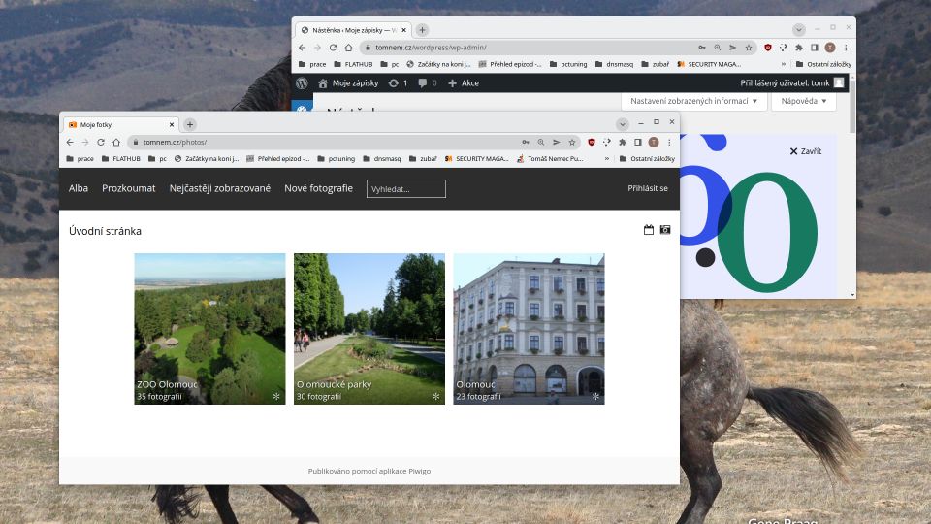
Task: Click the tomnem.cz/photos address bar
Action: click(x=324, y=142)
